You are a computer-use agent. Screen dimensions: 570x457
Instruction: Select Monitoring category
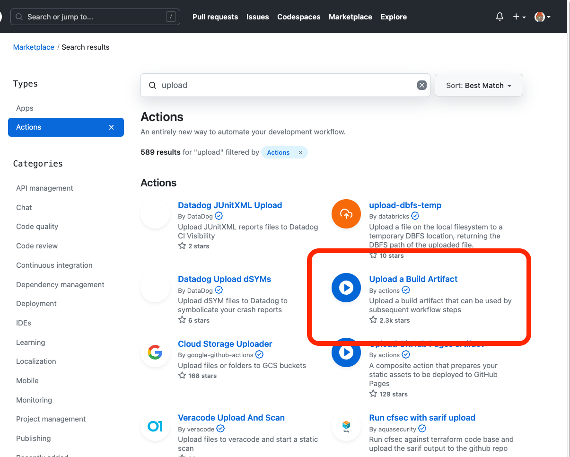[34, 400]
